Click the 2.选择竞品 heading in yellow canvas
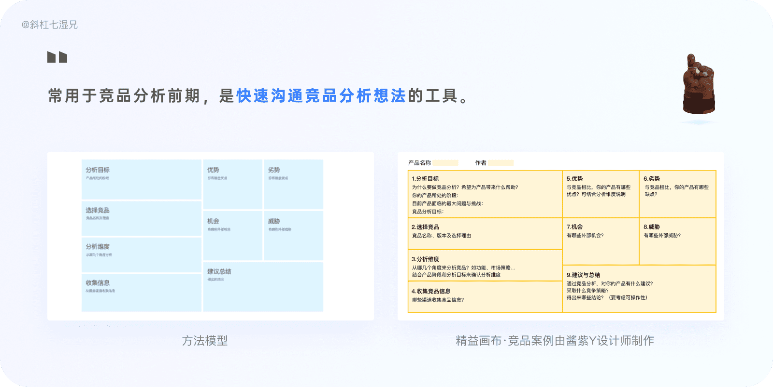The width and height of the screenshot is (773, 387). click(425, 227)
